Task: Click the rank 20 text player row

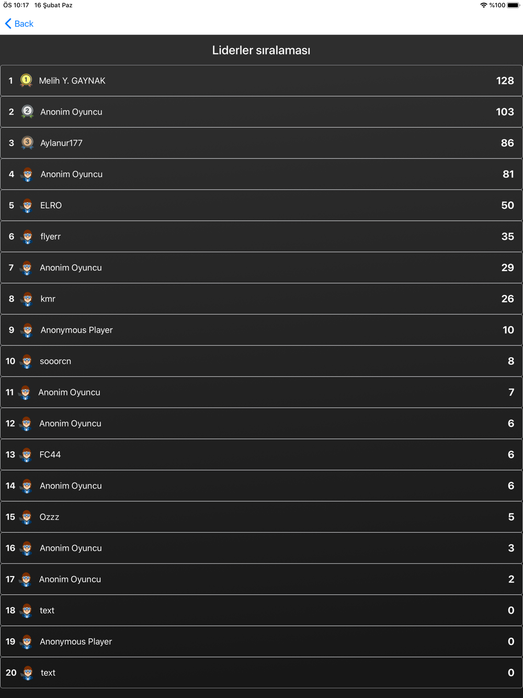Action: [x=261, y=673]
